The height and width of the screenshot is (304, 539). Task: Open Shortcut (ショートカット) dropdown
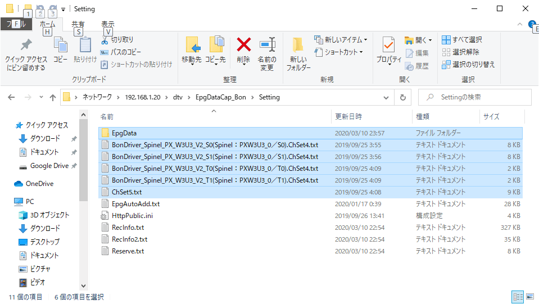[338, 52]
